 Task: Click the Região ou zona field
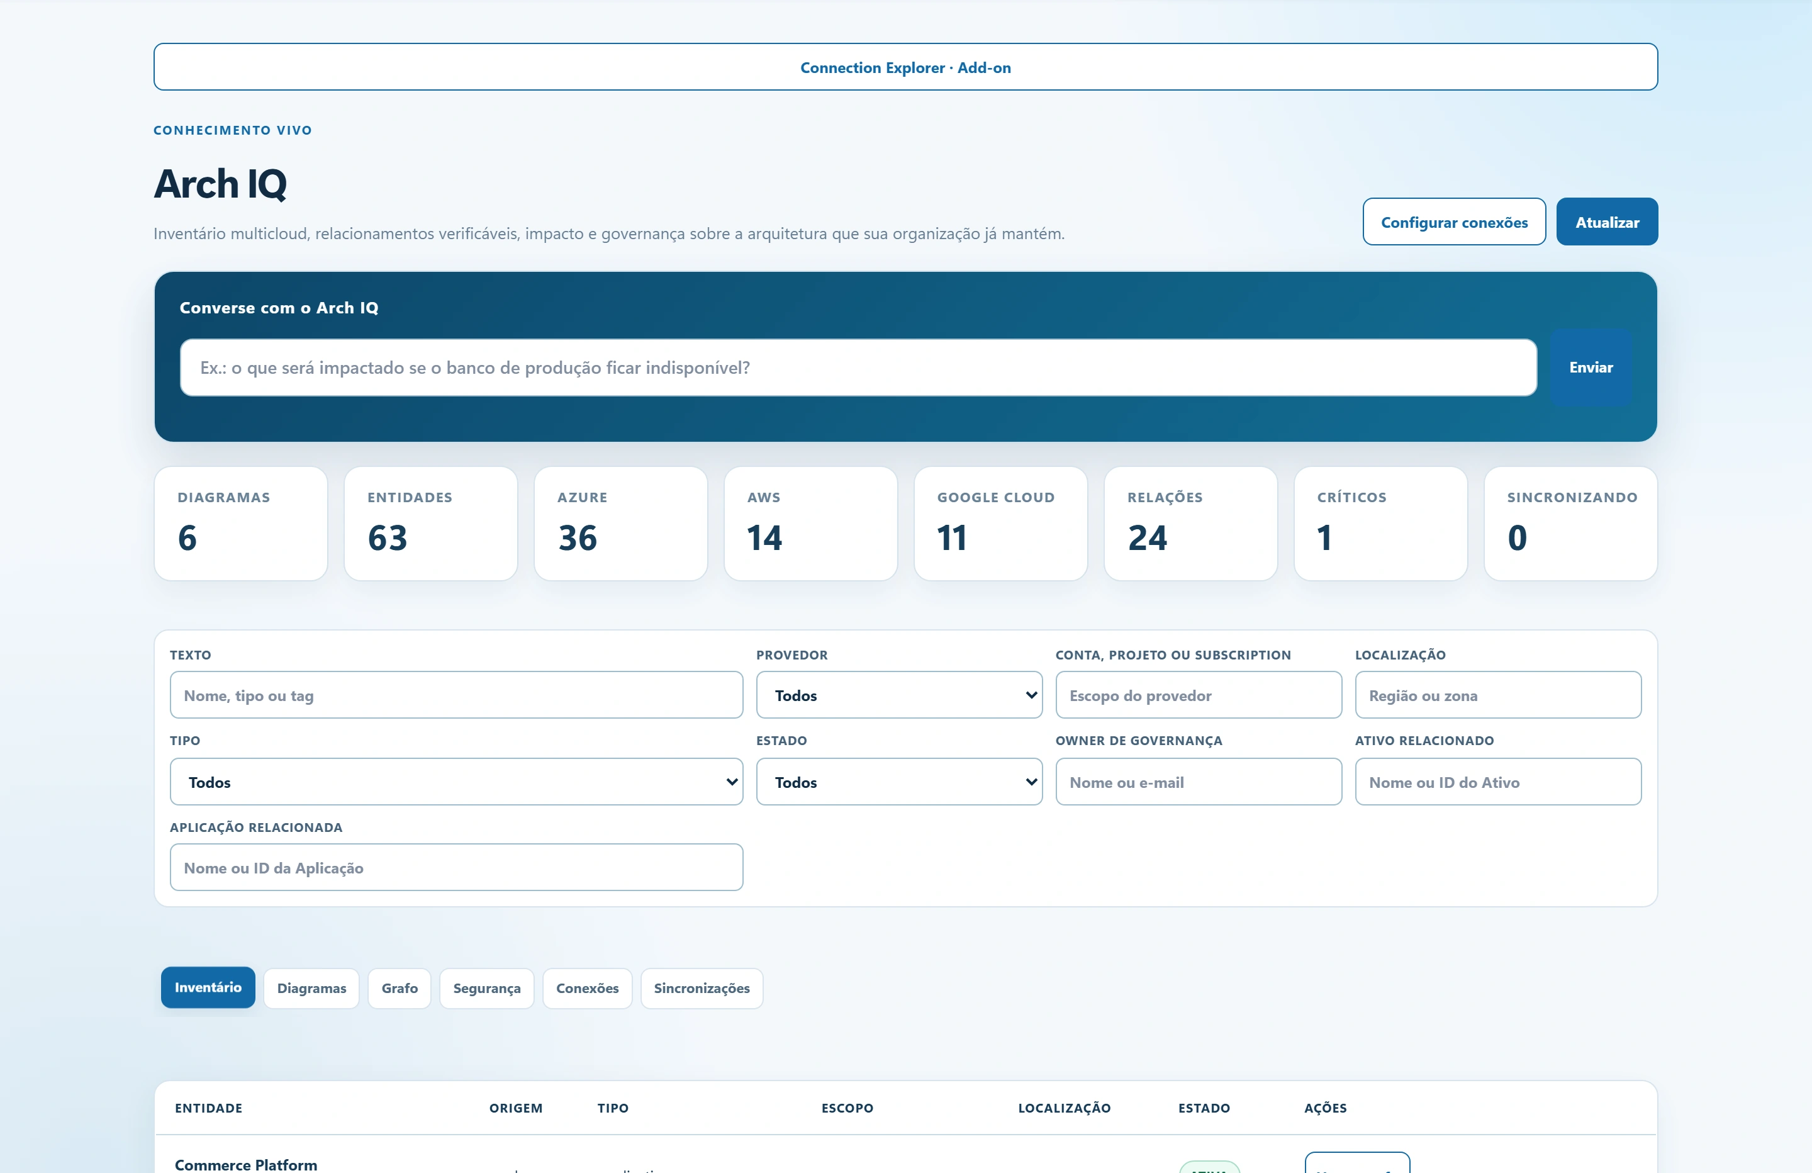(x=1497, y=695)
